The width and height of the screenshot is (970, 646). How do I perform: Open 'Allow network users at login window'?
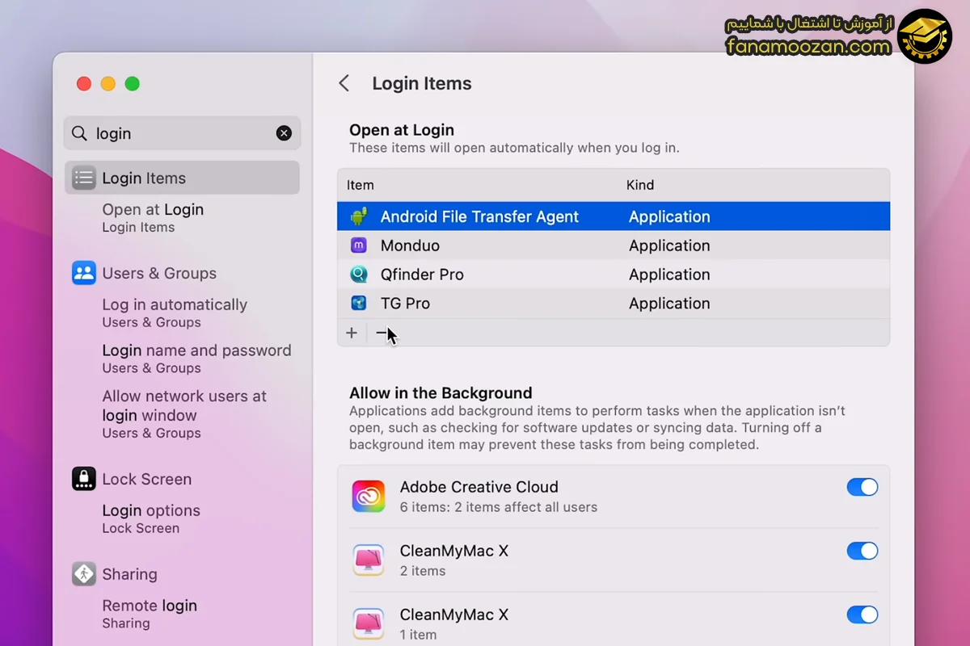pyautogui.click(x=184, y=414)
